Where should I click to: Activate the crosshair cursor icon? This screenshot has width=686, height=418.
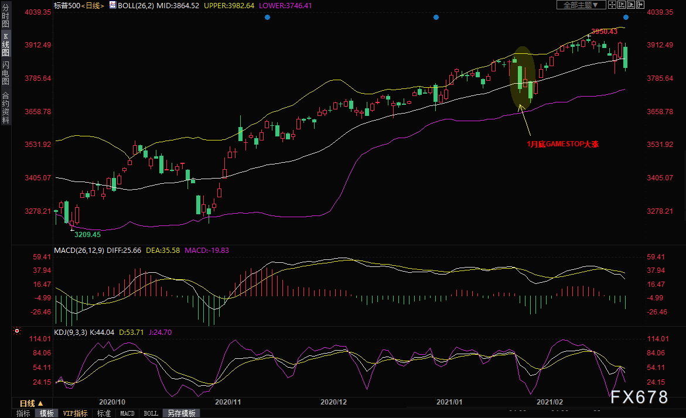(612, 5)
